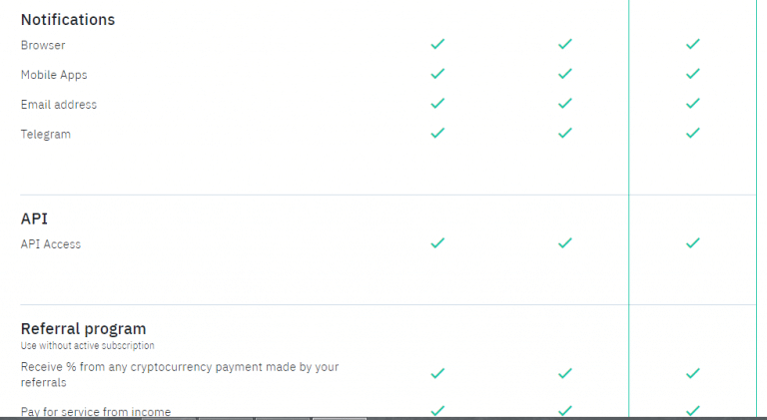Click the Telegram row label
This screenshot has height=420, width=767.
[46, 135]
